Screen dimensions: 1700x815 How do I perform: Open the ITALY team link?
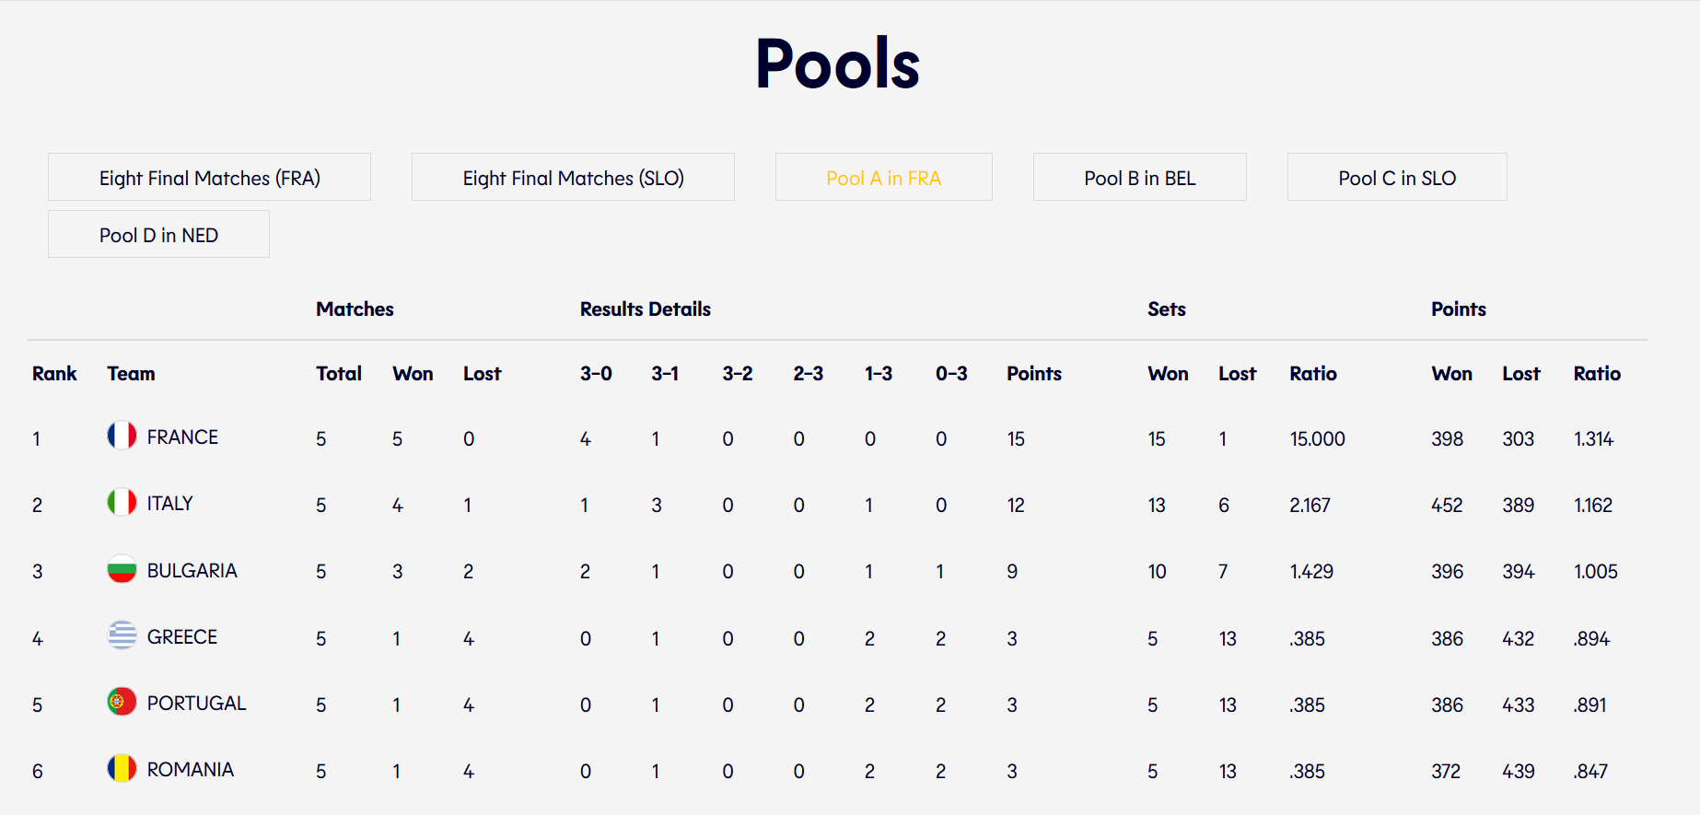pyautogui.click(x=169, y=504)
